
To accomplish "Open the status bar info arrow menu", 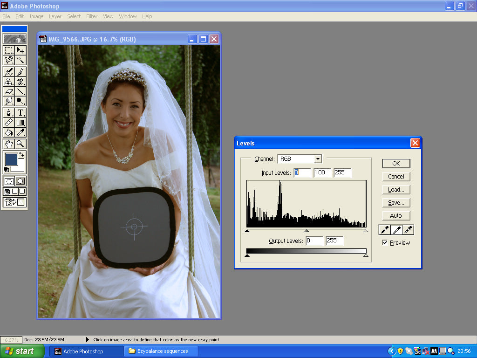I will [x=87, y=339].
